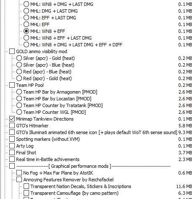Viewport: 192px width, 199px height.
Task: Enable the Team HP Pool checkbox
Action: [x=12, y=85]
